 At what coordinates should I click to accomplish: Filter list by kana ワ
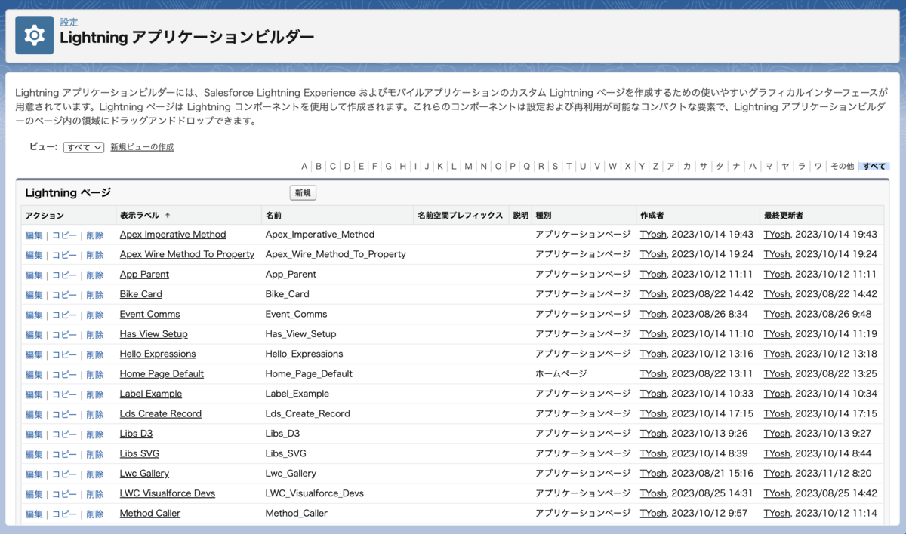tap(818, 166)
